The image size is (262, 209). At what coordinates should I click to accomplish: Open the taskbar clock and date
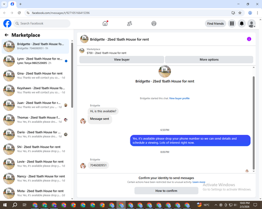(244, 205)
